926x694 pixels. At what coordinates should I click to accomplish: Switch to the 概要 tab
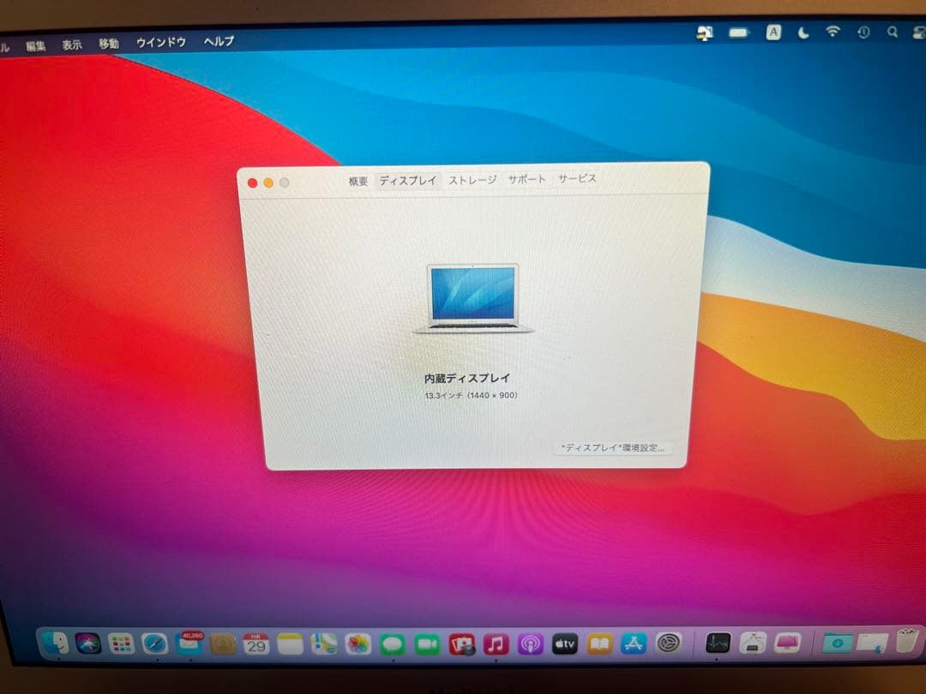(x=358, y=180)
